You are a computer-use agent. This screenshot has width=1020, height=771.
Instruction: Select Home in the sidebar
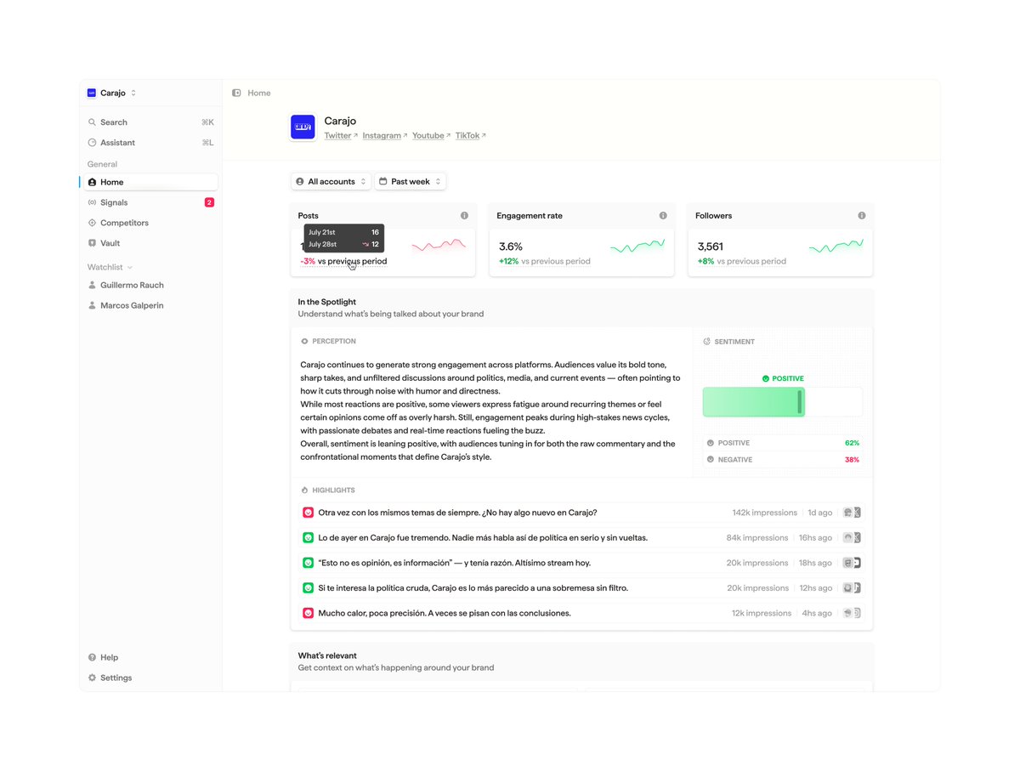150,182
